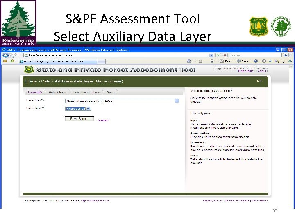Click Home in the breadcrumb
Viewport: 295px width, 221px height.
click(x=31, y=81)
